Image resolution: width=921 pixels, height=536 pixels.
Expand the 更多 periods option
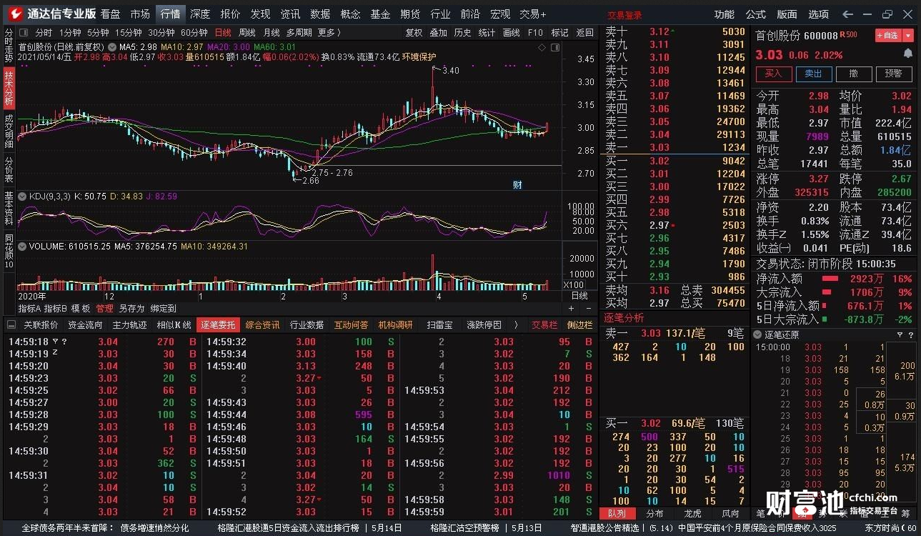click(x=329, y=32)
